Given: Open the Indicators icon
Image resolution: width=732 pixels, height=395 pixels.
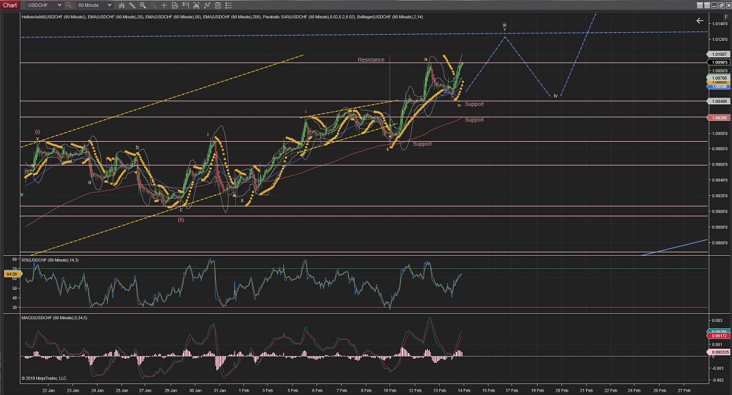Looking at the screenshot, I should click(207, 5).
